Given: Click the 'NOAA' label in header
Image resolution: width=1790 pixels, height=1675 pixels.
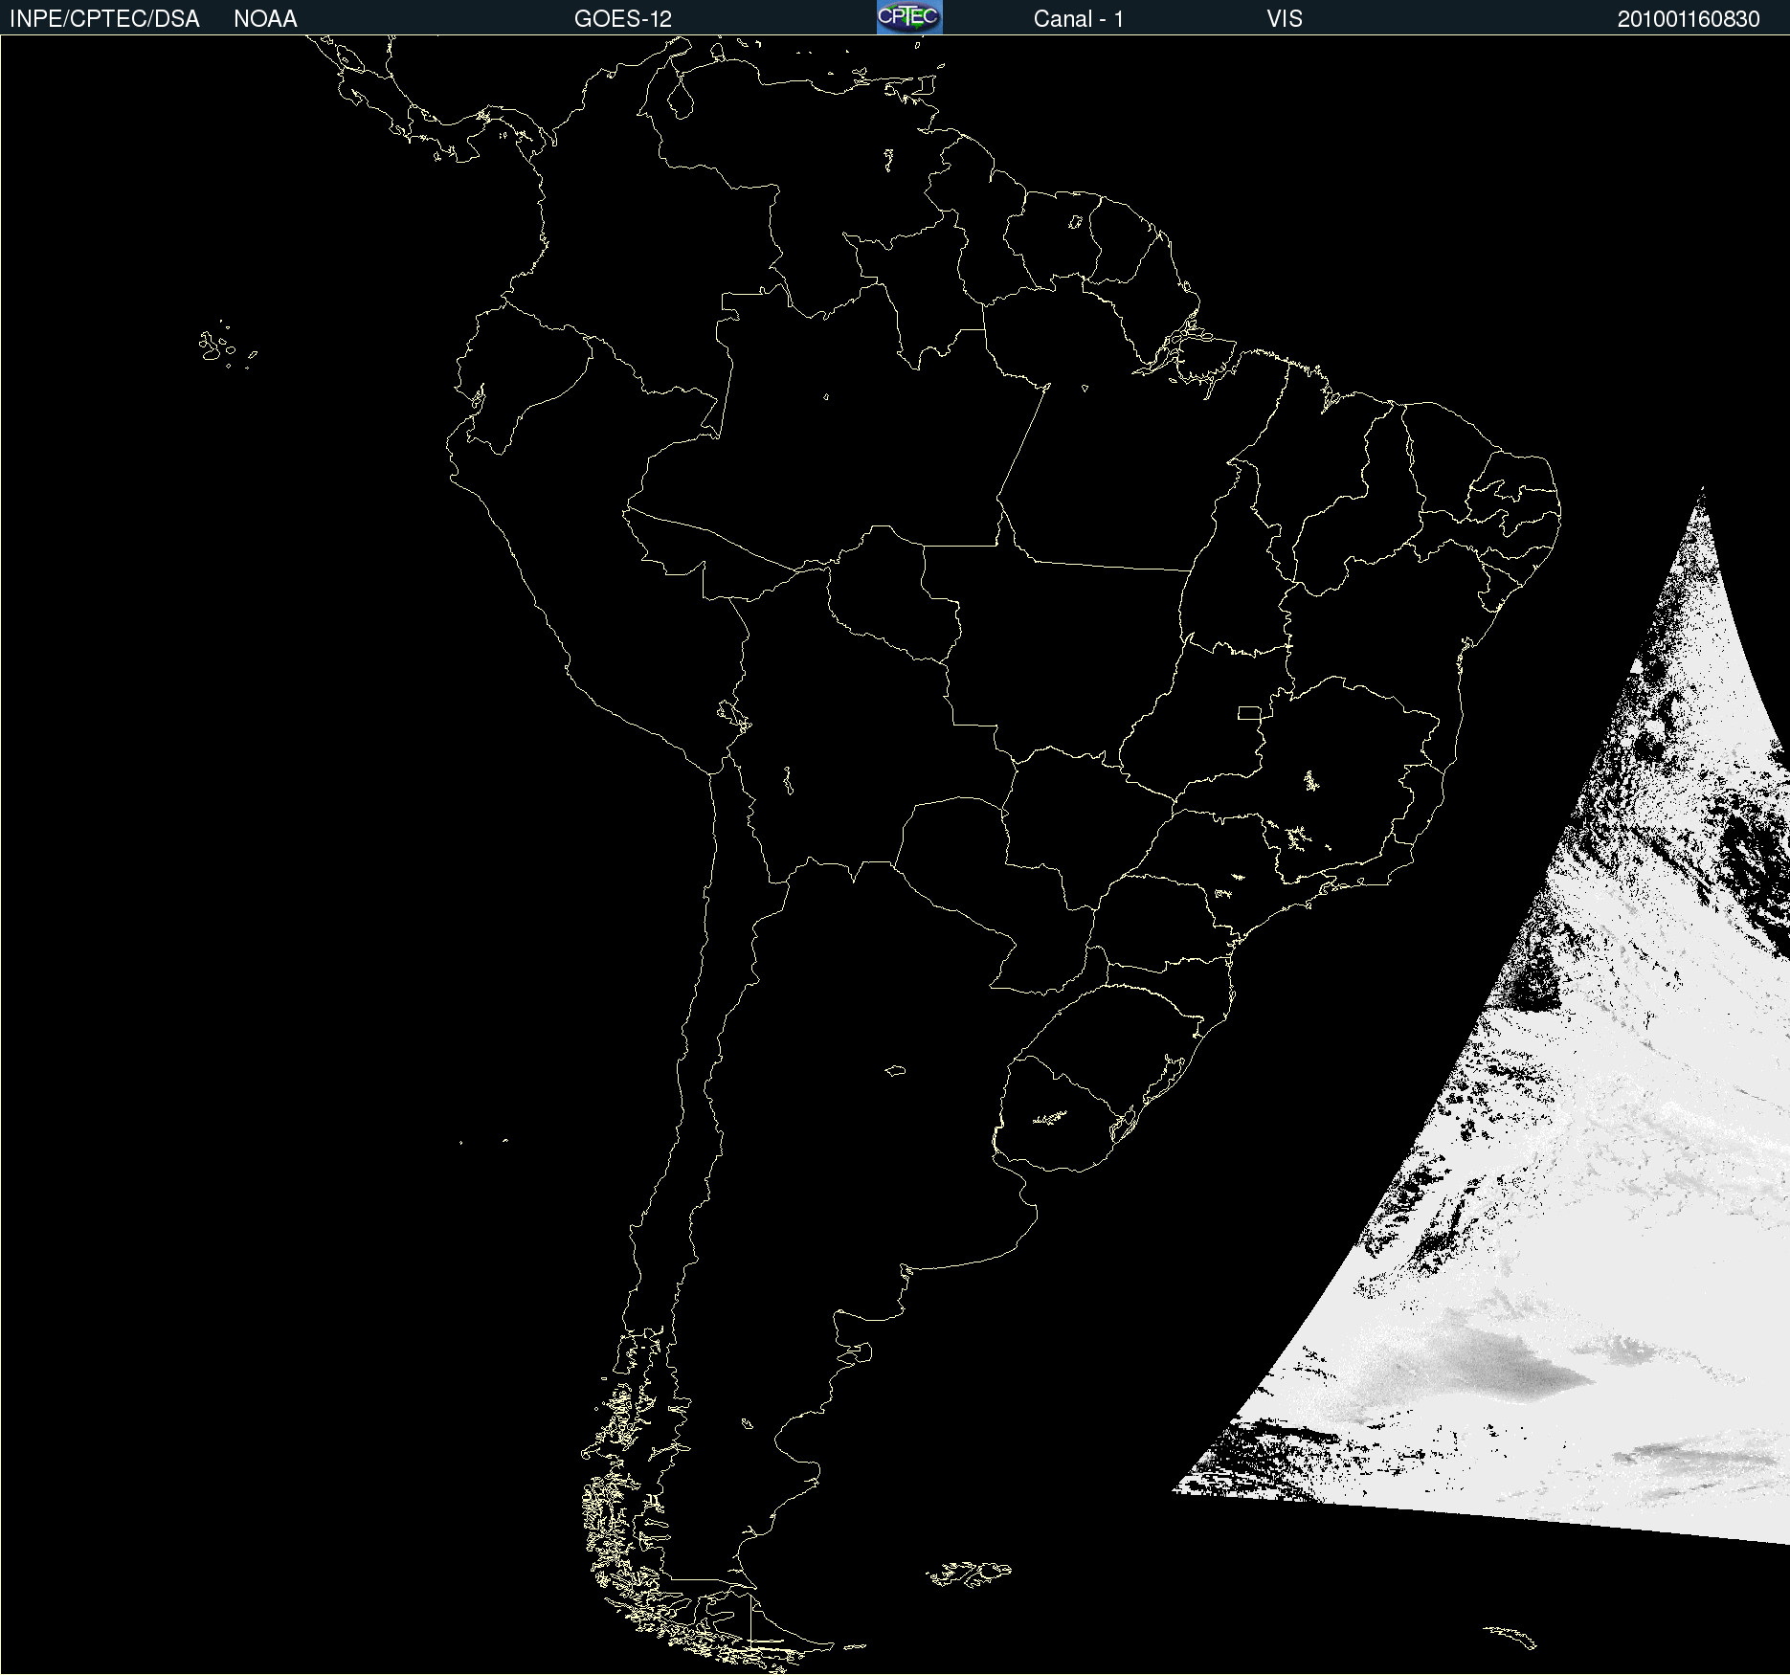Looking at the screenshot, I should pos(265,19).
